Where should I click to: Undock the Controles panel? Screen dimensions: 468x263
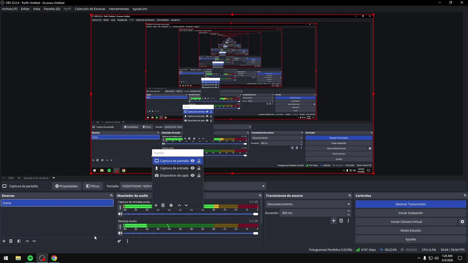(465, 196)
